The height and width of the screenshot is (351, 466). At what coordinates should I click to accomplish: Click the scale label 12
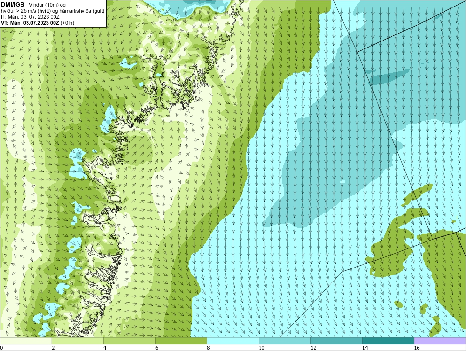[x=313, y=348]
